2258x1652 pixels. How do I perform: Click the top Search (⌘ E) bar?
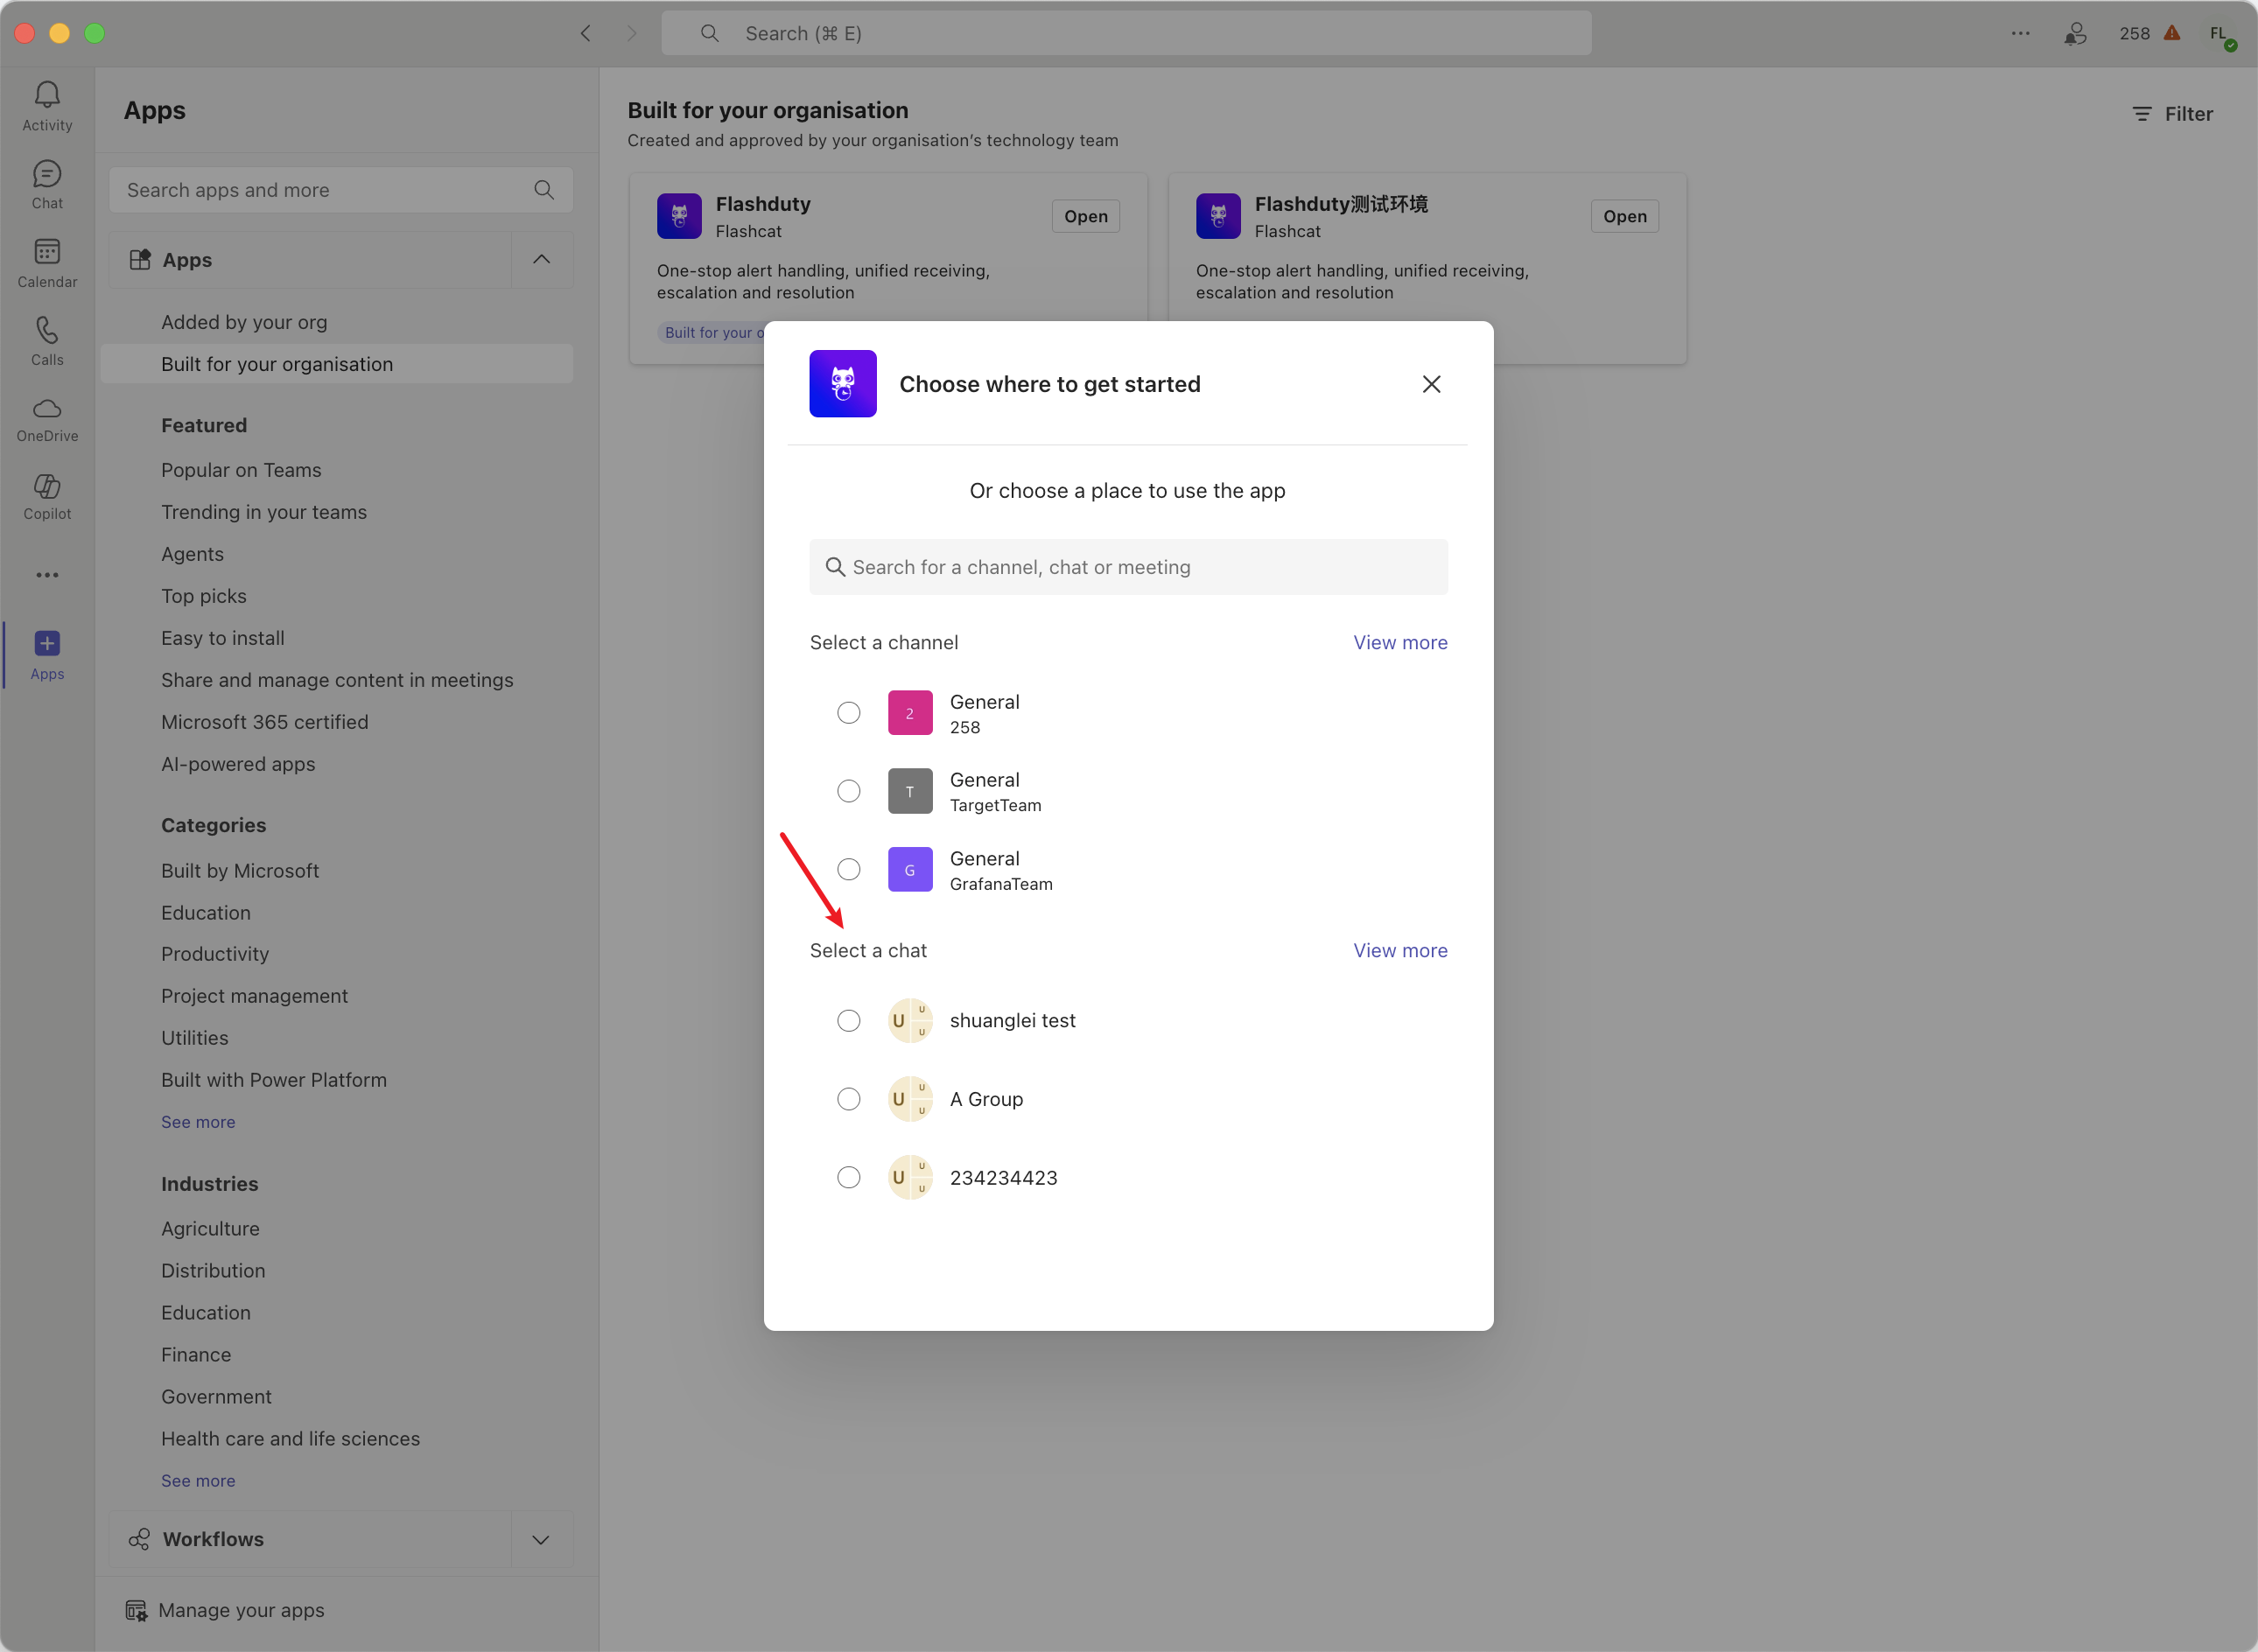[1126, 33]
